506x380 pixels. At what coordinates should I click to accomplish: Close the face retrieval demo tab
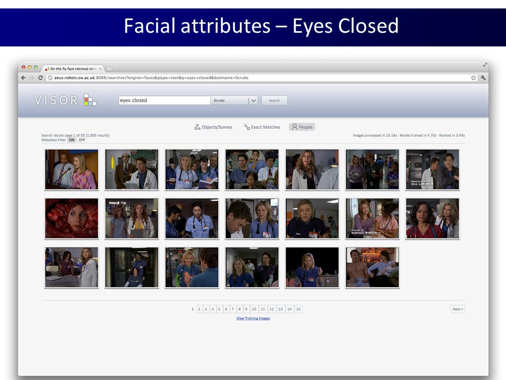click(x=100, y=69)
